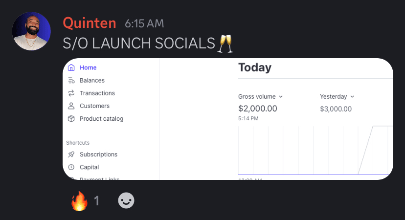
Task: Click the Customers person icon
Action: (x=71, y=106)
